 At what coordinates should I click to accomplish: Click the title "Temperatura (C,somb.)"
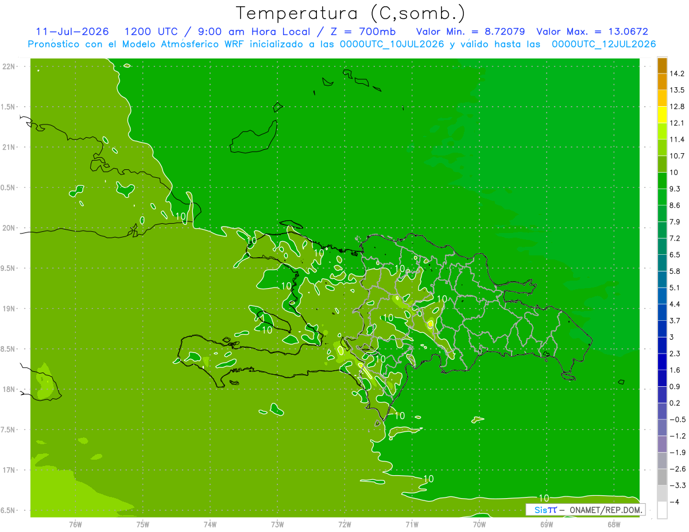[351, 13]
